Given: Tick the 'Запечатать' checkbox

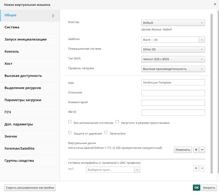Looking at the screenshot, I should coord(106,132).
